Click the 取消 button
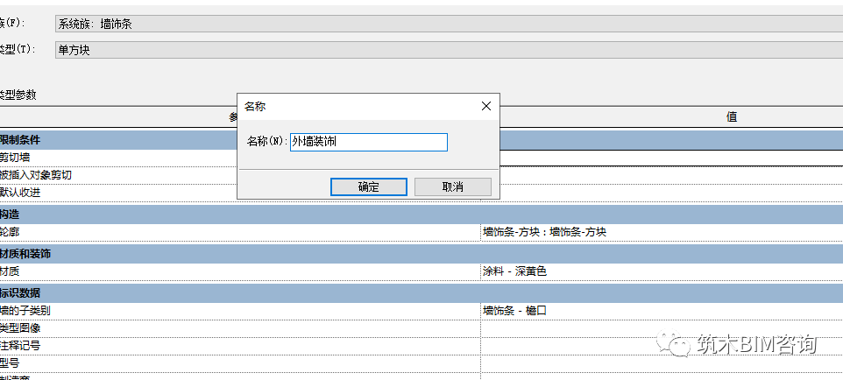Viewport: 843px width, 380px height. 452,186
